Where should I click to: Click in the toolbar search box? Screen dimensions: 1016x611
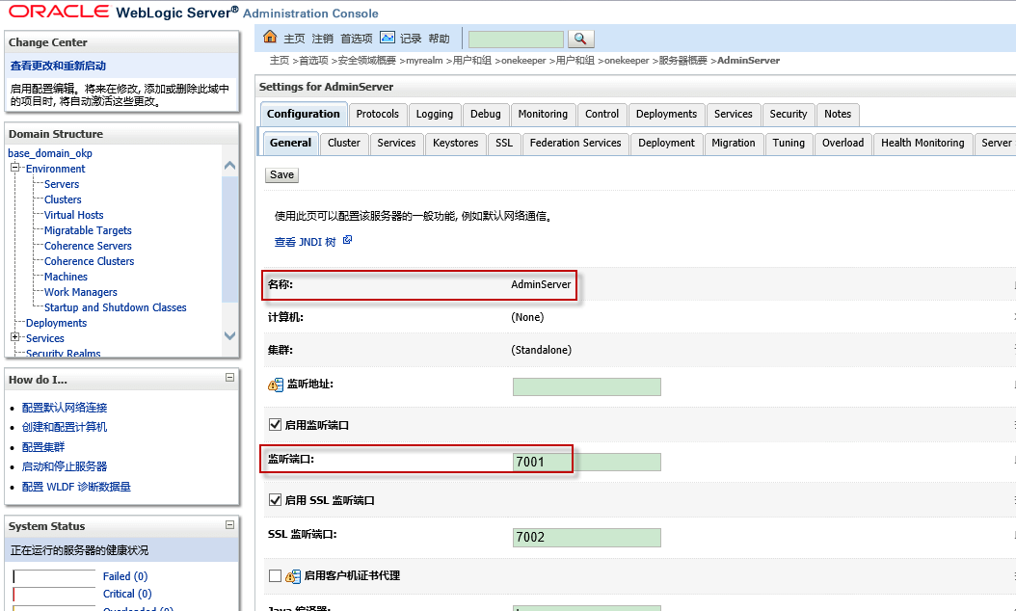coord(516,39)
